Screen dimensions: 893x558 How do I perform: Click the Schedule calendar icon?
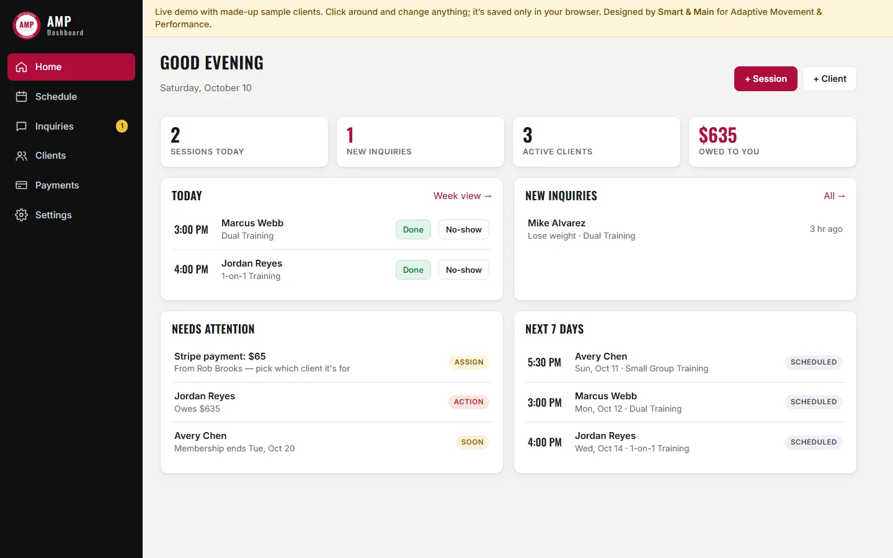click(x=22, y=97)
